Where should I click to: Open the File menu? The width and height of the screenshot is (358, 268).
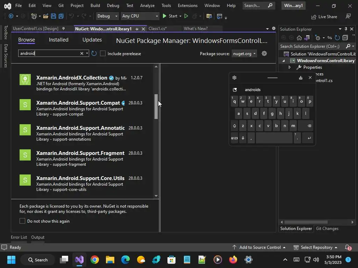[x=19, y=6]
